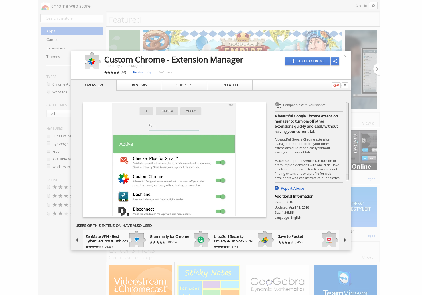Check the By Google checkbox
The height and width of the screenshot is (295, 422).
[48, 143]
